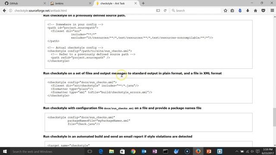Click the address bar URL

[41, 10]
